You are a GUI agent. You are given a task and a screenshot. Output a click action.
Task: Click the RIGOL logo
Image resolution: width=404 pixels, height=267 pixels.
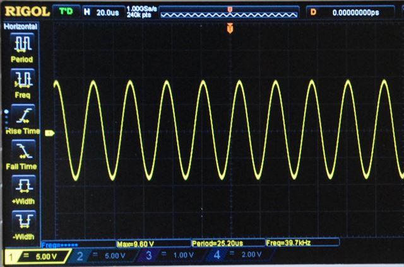click(x=27, y=11)
